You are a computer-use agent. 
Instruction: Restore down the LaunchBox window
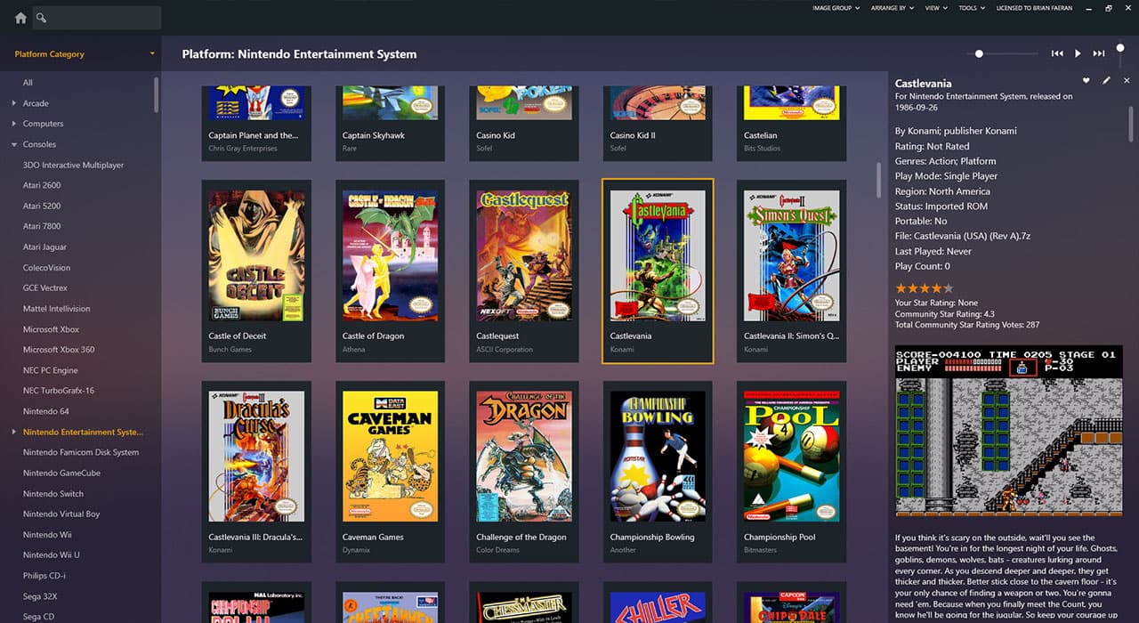[1109, 8]
